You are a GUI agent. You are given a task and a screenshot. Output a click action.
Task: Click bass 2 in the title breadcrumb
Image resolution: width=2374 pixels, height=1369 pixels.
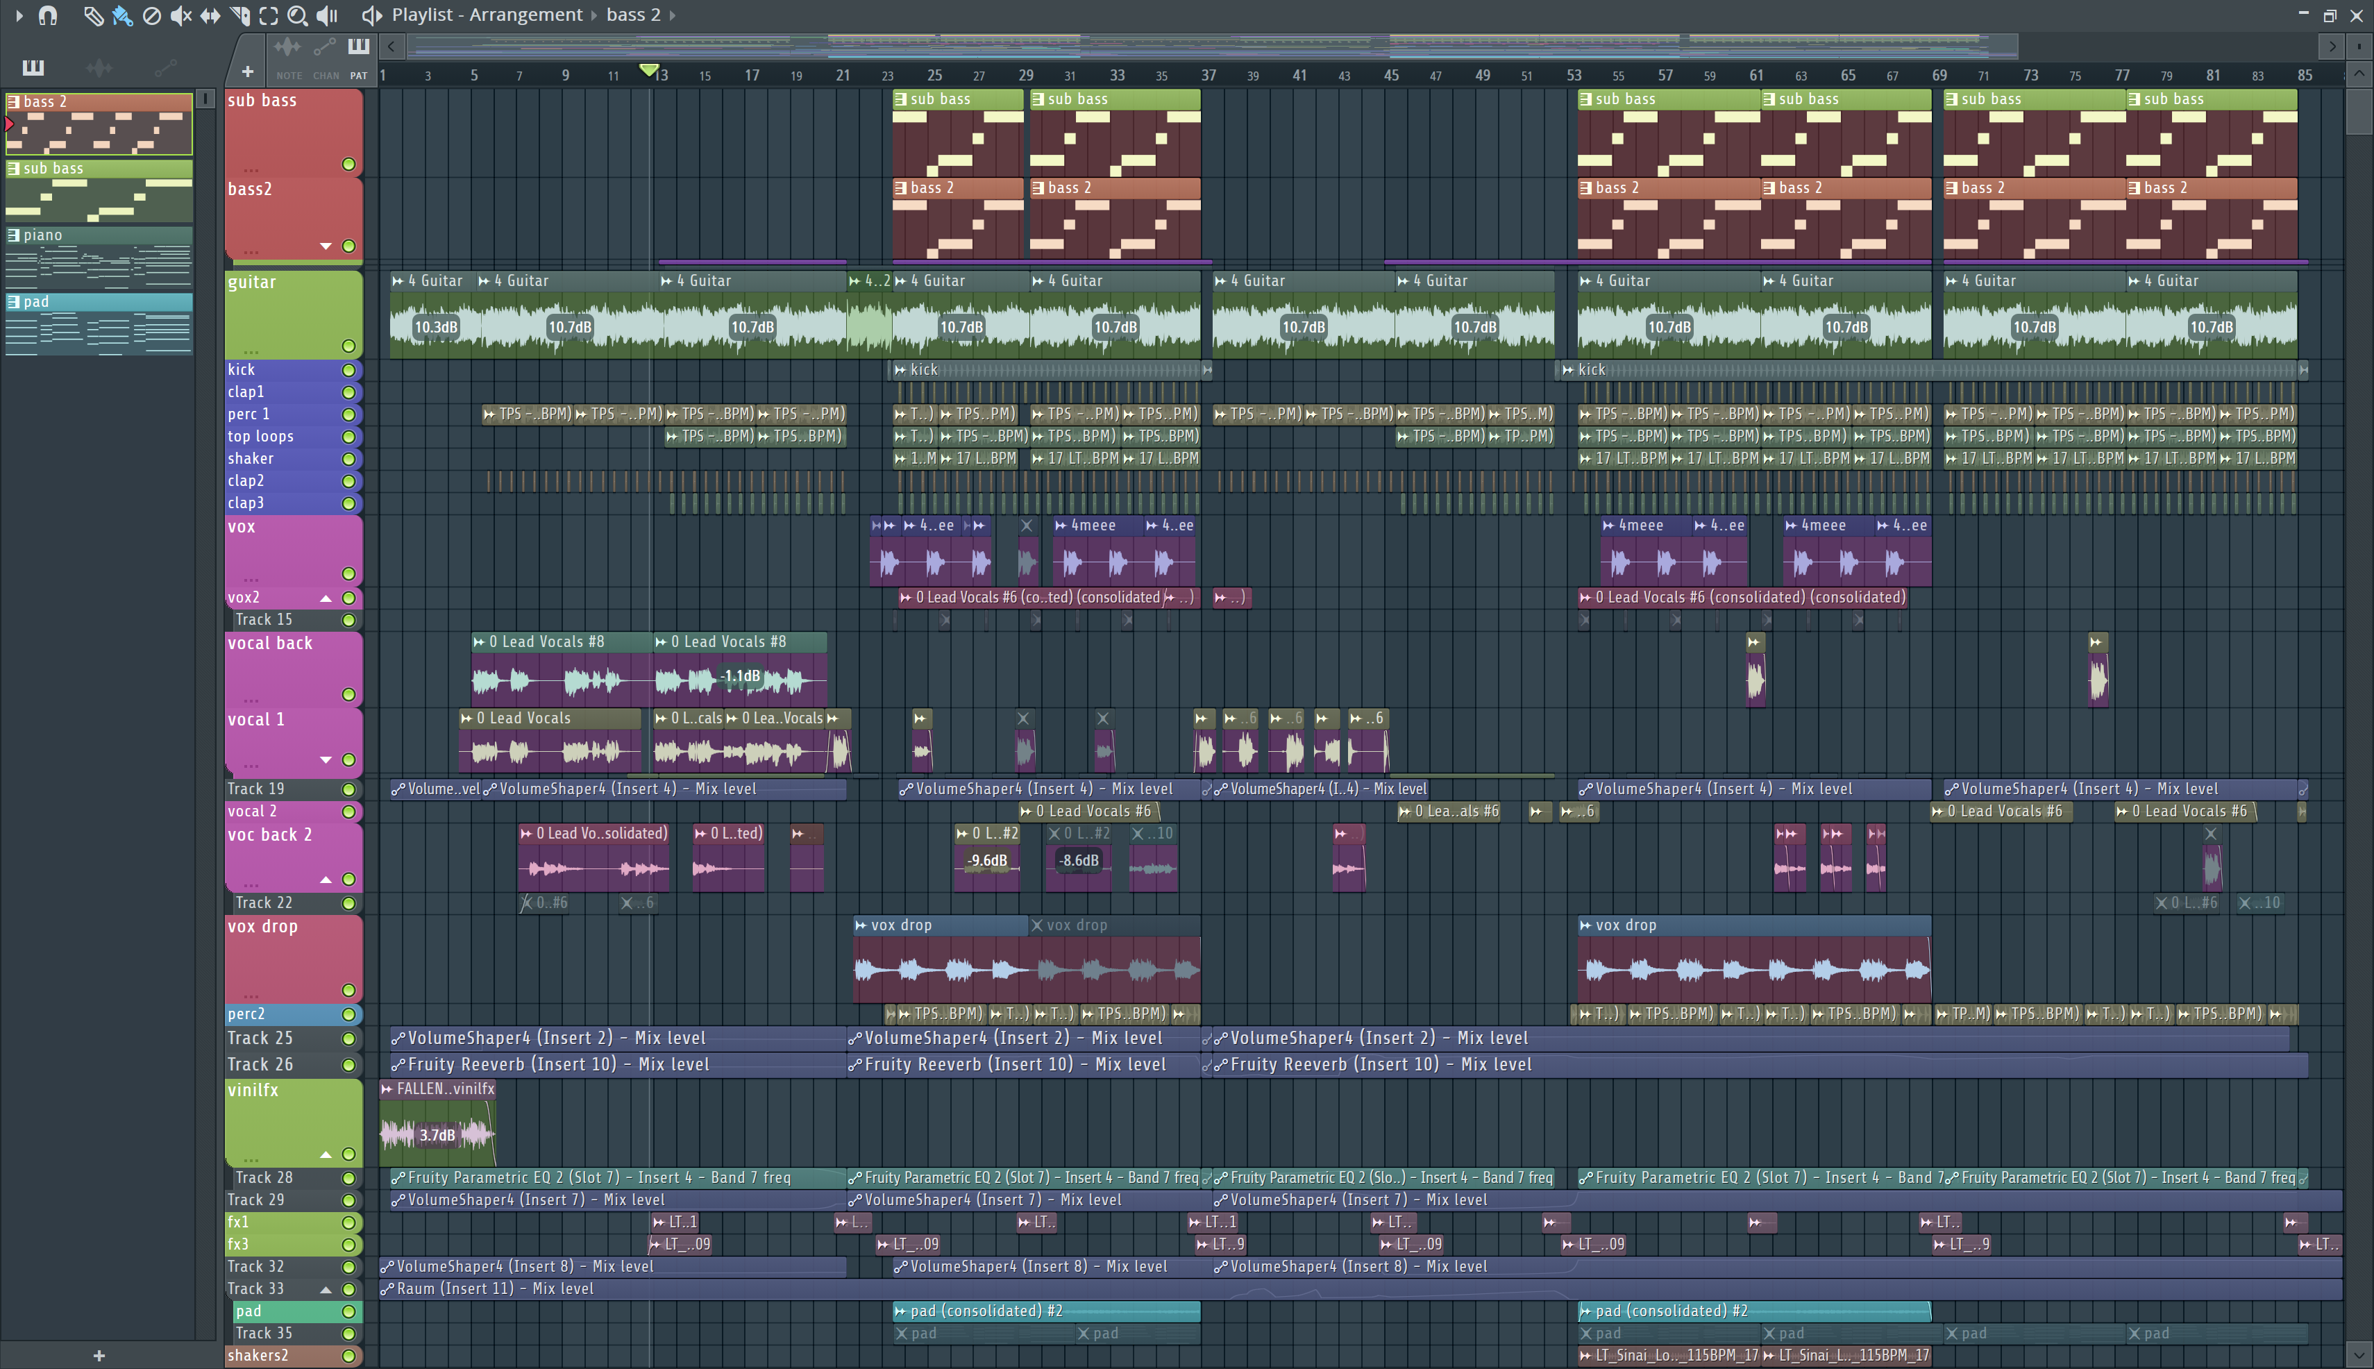click(634, 15)
